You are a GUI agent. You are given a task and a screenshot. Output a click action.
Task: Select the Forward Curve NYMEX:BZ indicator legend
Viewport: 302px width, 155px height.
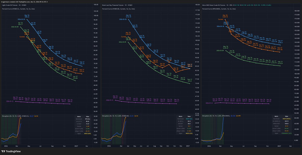click(118, 9)
